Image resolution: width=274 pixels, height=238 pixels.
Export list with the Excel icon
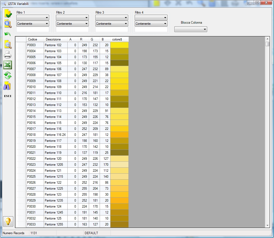[x=8, y=65]
